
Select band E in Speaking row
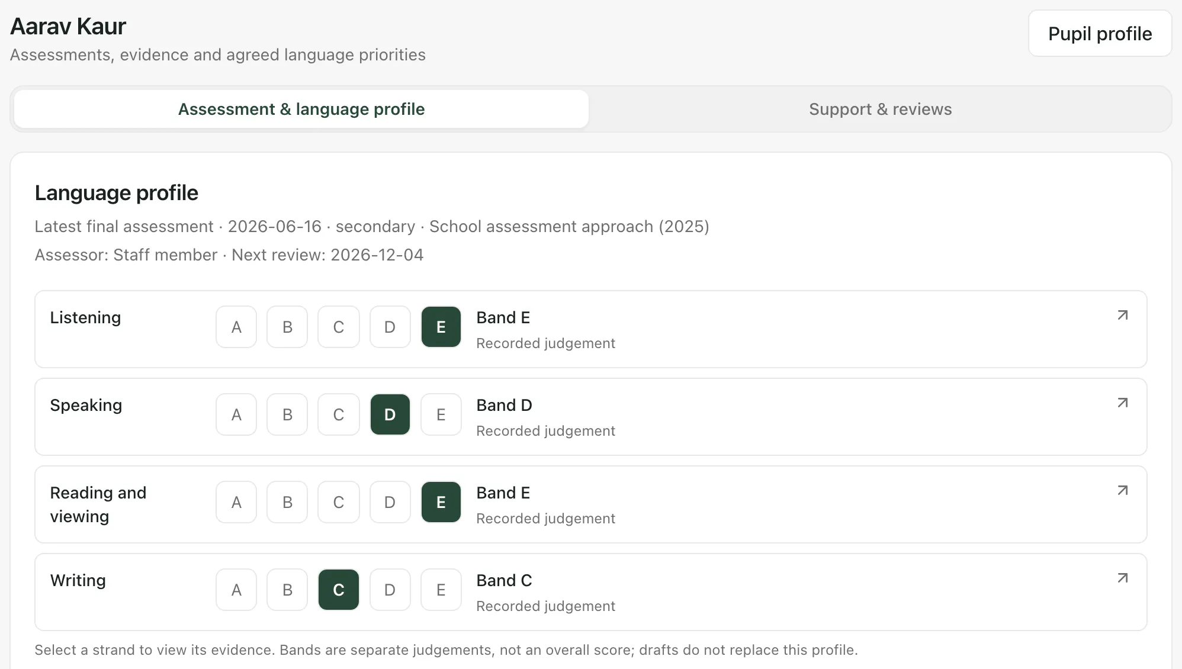pos(441,414)
